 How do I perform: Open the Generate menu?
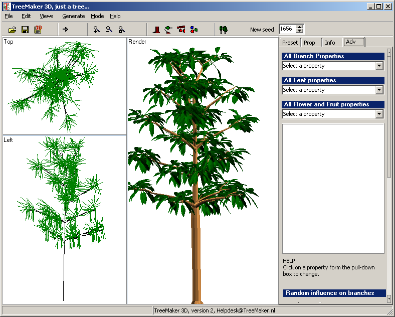click(73, 16)
